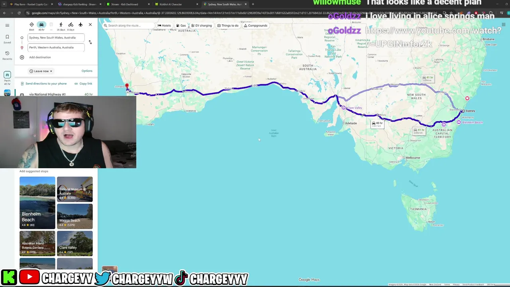Select route via National Highway A1
The height and width of the screenshot is (287, 510).
pyautogui.click(x=56, y=94)
